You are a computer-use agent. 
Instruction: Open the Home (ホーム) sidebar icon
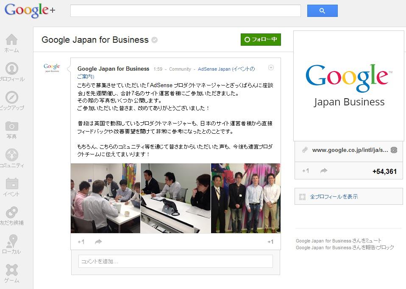tap(11, 40)
